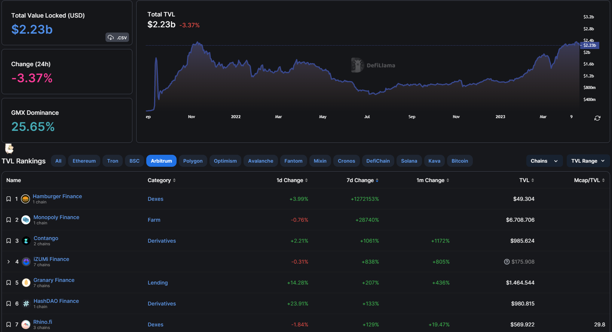Expand the iZUMi Finance row

click(x=9, y=262)
